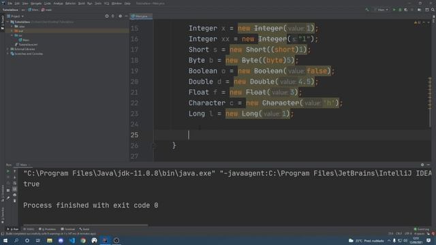
Task: Collapse the TutorialJava project root
Action: point(8,22)
